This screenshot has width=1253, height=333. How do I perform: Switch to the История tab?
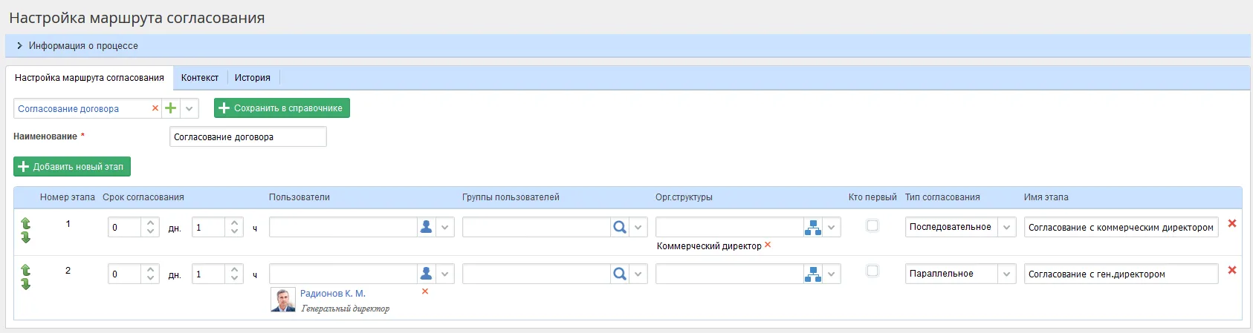click(253, 78)
